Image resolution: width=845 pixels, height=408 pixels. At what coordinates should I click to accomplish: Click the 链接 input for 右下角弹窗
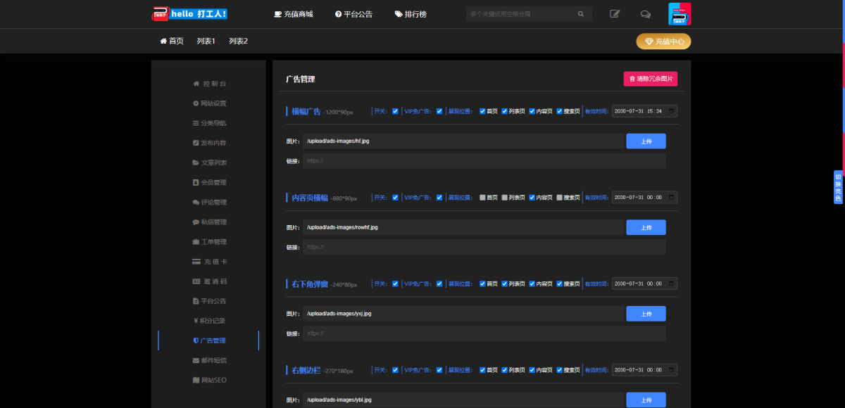coord(484,333)
